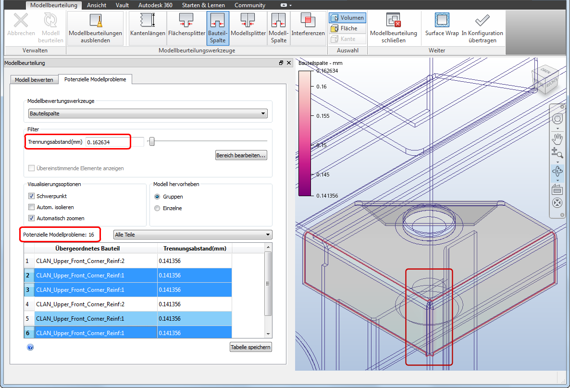Select row 6 CLAN_Upper_Front_Corner_Reinf:1
The height and width of the screenshot is (388, 570).
pos(128,332)
